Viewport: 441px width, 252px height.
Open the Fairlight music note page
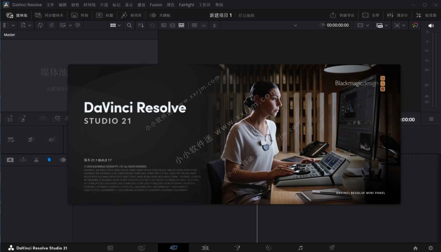[300, 248]
